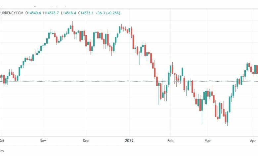Select the low price value L14518.4
Viewport: 258px width, 156px height.
pyautogui.click(x=68, y=13)
